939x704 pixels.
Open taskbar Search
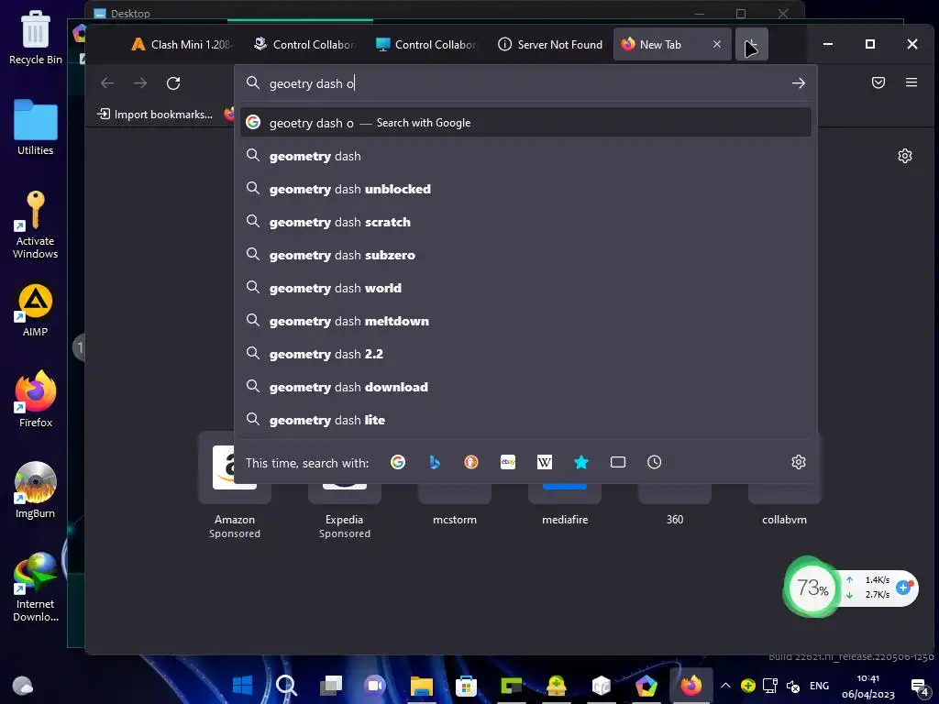(x=286, y=685)
